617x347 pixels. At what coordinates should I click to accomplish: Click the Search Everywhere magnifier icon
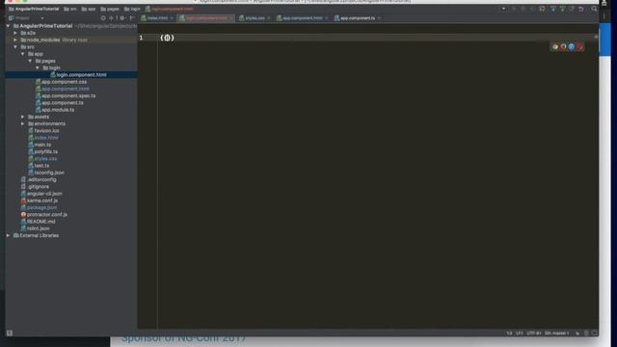tap(594, 9)
